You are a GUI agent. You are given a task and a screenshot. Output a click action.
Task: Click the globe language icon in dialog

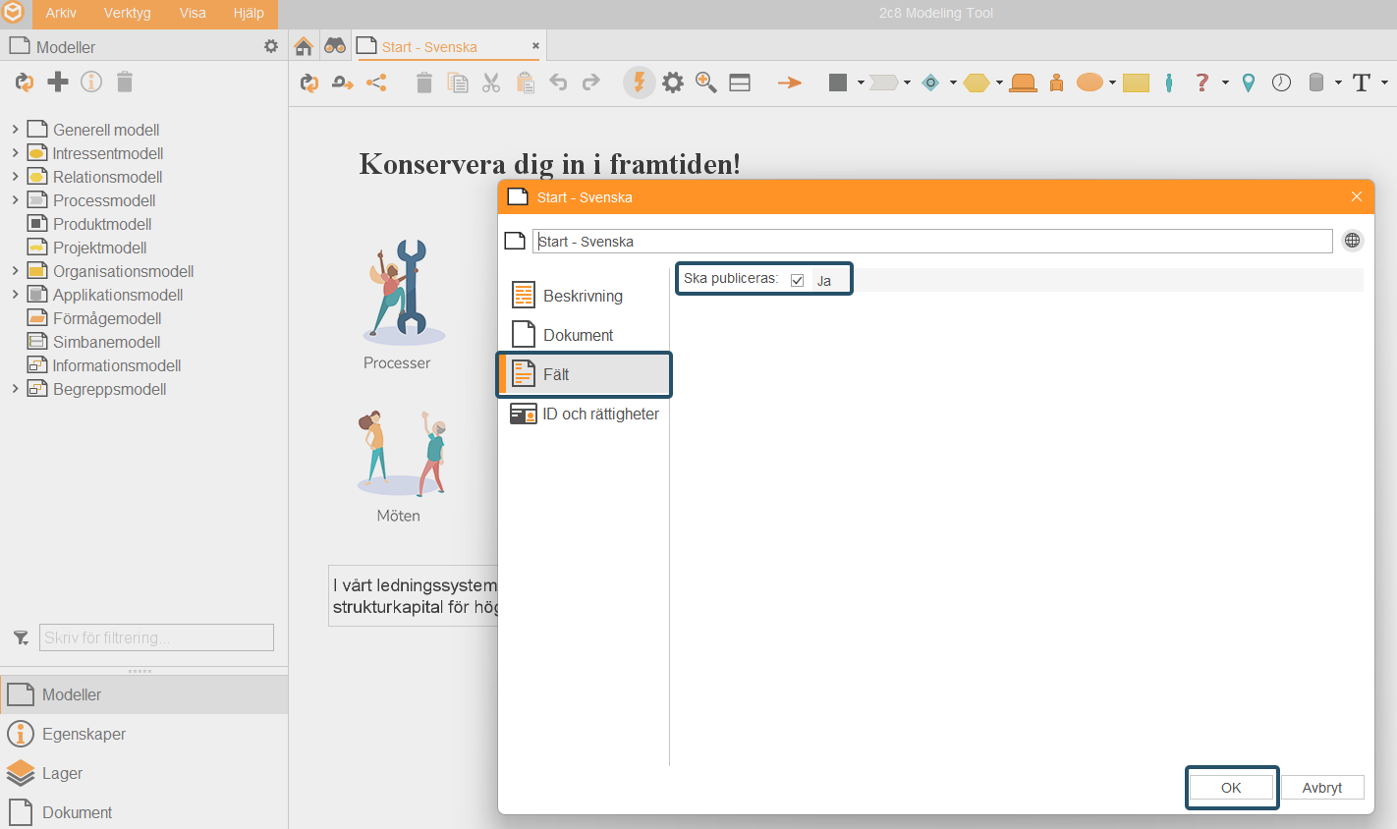pyautogui.click(x=1353, y=241)
